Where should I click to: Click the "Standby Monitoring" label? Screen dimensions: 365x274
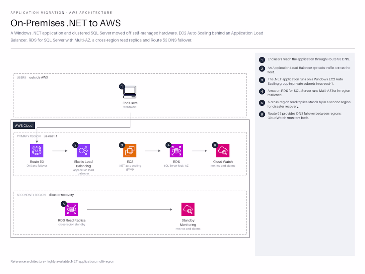click(x=188, y=223)
